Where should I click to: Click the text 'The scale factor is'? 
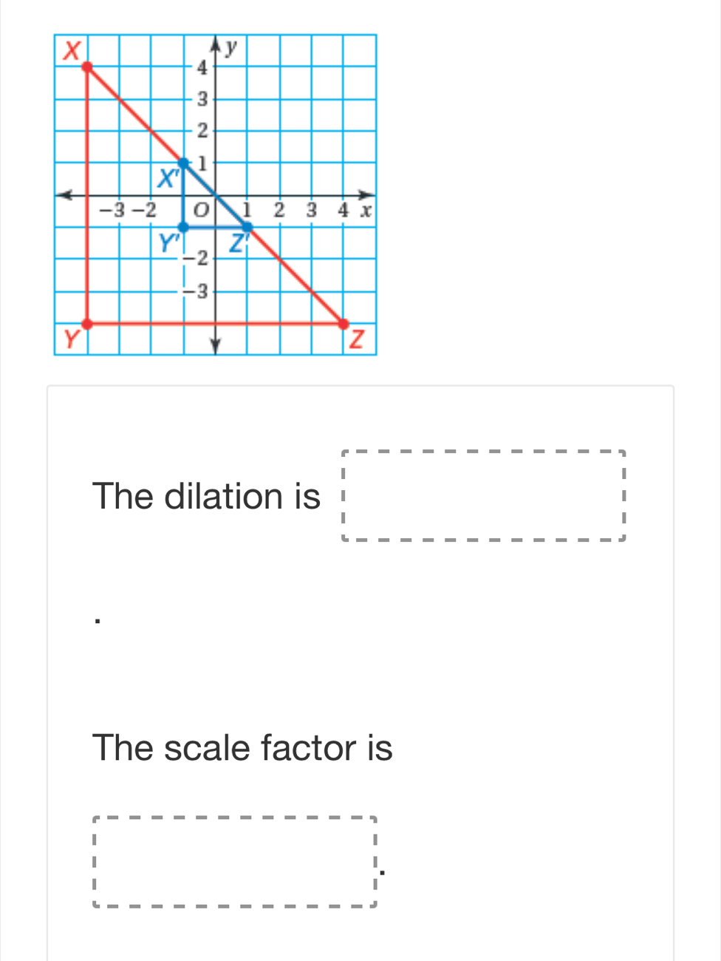pos(242,747)
